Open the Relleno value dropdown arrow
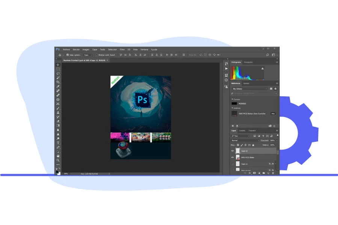 coord(277,145)
